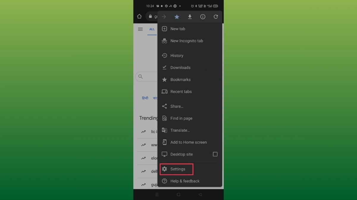
Task: Open page info via the i icon
Action: pos(203,17)
